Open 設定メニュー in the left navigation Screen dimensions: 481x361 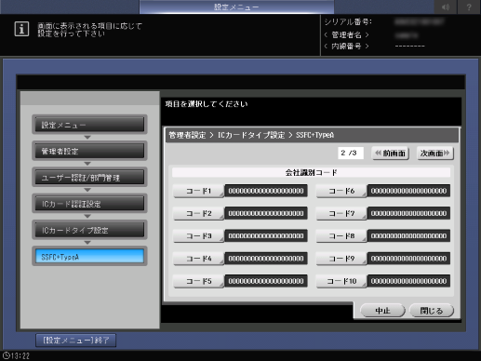coord(89,125)
